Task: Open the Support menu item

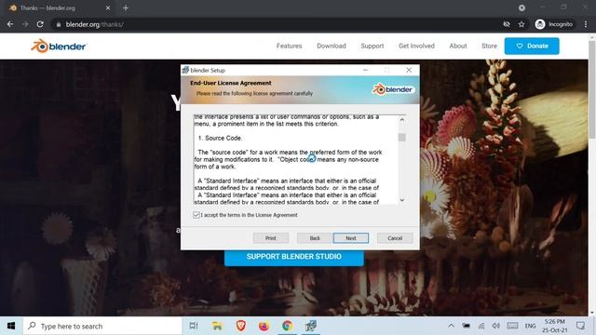Action: (372, 46)
